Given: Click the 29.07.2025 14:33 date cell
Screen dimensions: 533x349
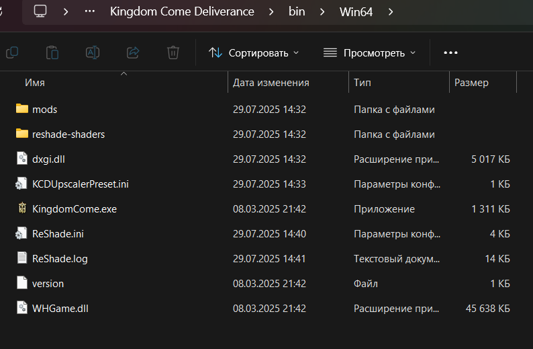Looking at the screenshot, I should 269,184.
